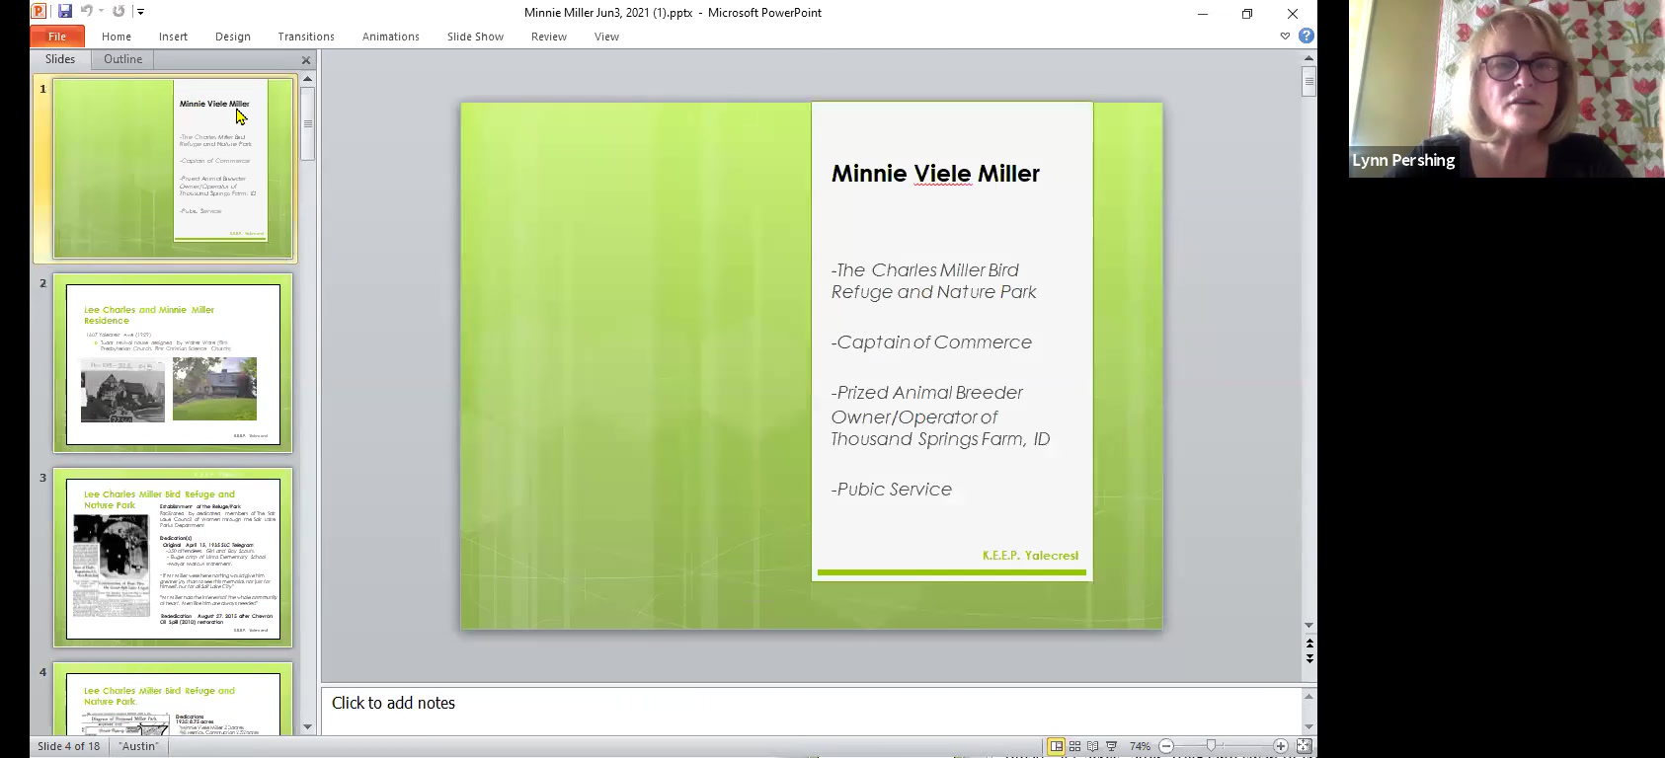
Task: Open the Design ribbon tab
Action: coord(233,37)
